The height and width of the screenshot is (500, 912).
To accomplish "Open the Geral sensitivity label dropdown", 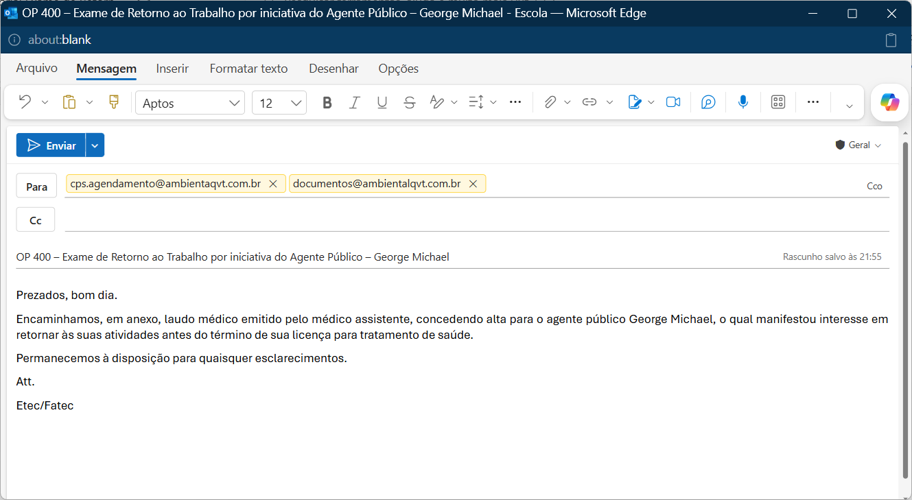I will [858, 145].
